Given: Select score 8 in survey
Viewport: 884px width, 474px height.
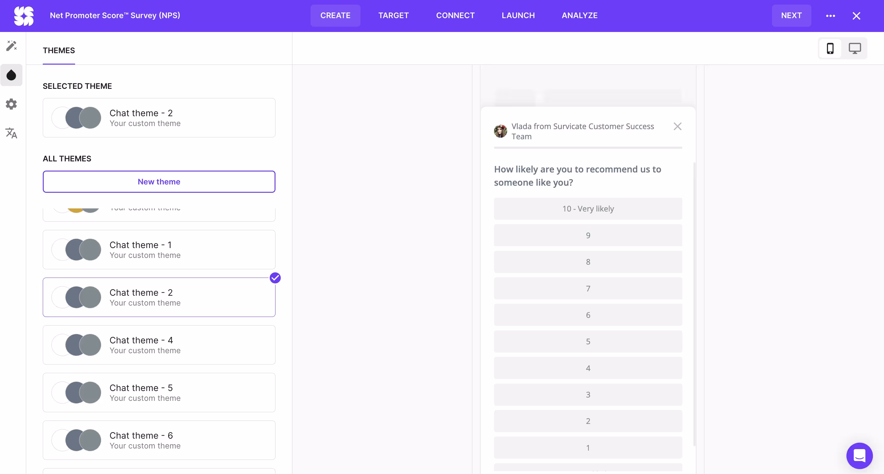Looking at the screenshot, I should [x=588, y=262].
